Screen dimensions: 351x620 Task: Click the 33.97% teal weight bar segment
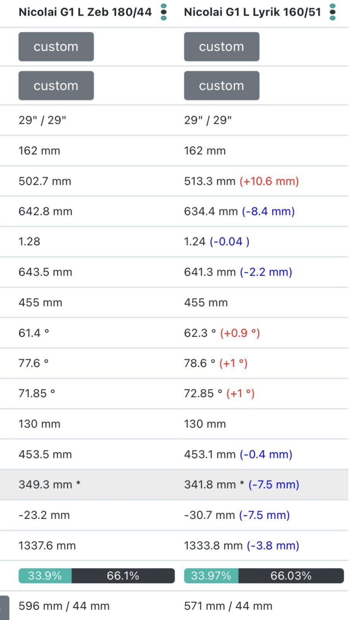coord(211,576)
